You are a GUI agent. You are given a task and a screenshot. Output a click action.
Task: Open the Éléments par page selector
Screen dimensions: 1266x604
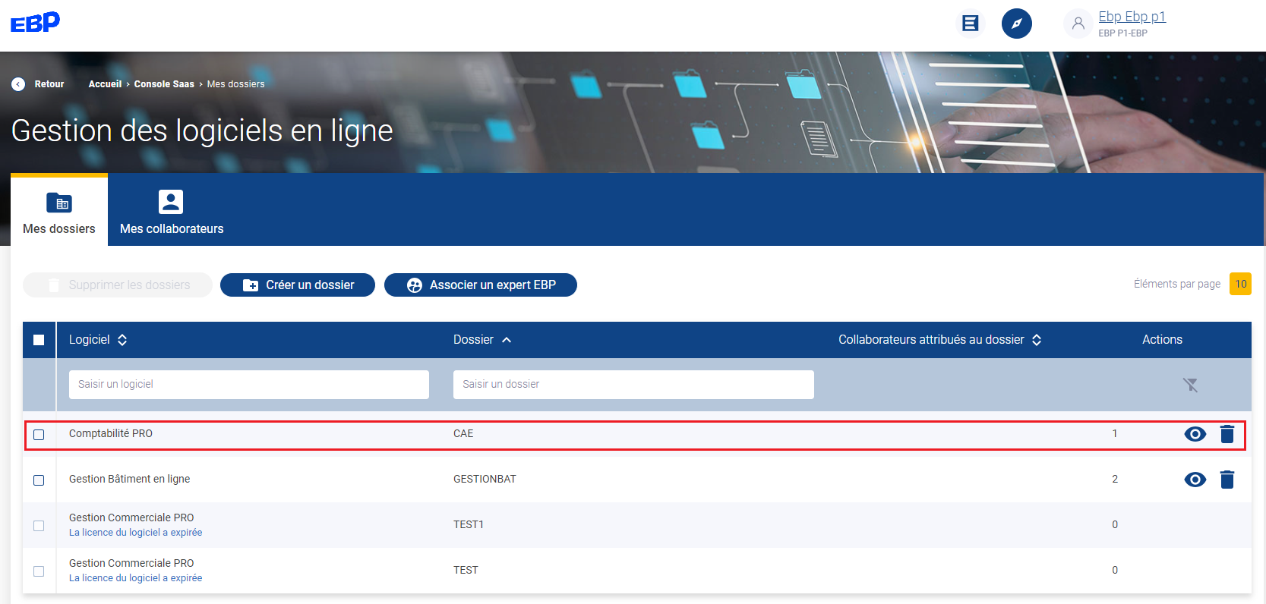pos(1240,284)
